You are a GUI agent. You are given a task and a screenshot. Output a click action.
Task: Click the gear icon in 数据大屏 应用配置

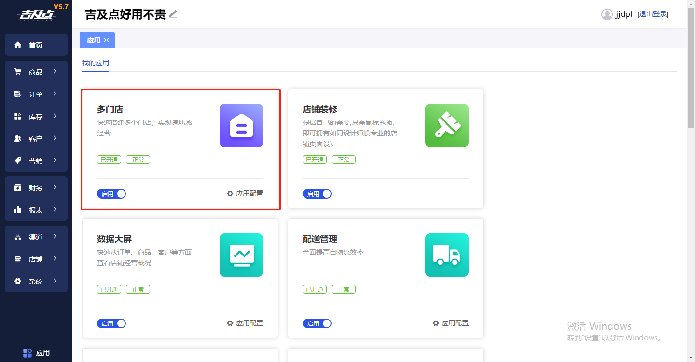(230, 323)
